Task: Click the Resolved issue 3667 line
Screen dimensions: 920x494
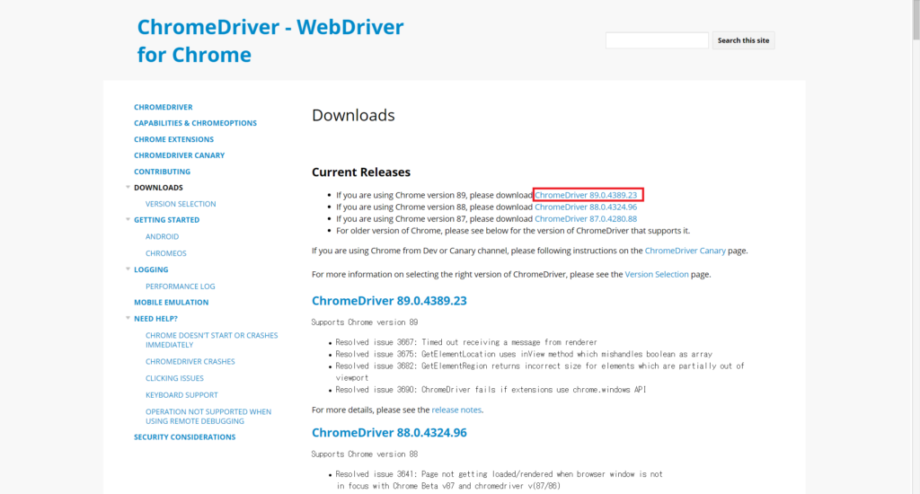Action: coord(466,342)
